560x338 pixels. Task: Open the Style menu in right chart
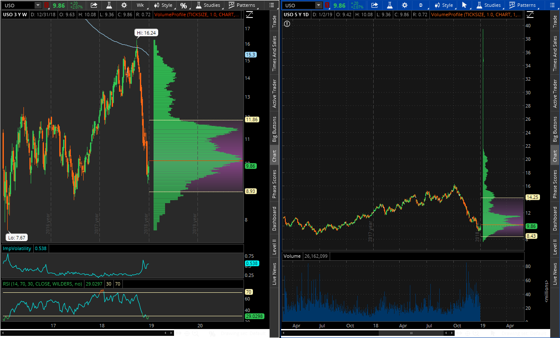click(x=444, y=5)
